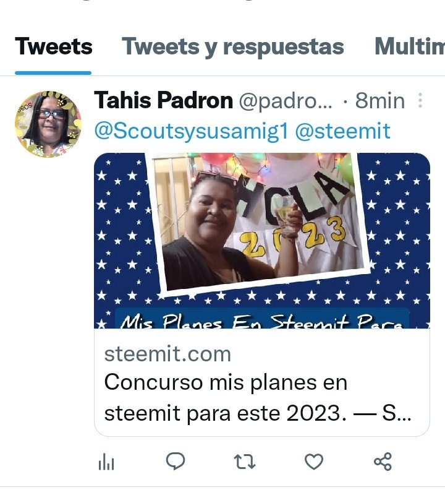Screen dimensions: 445x495
Task: Click the share icon under the tweet
Action: point(383,462)
